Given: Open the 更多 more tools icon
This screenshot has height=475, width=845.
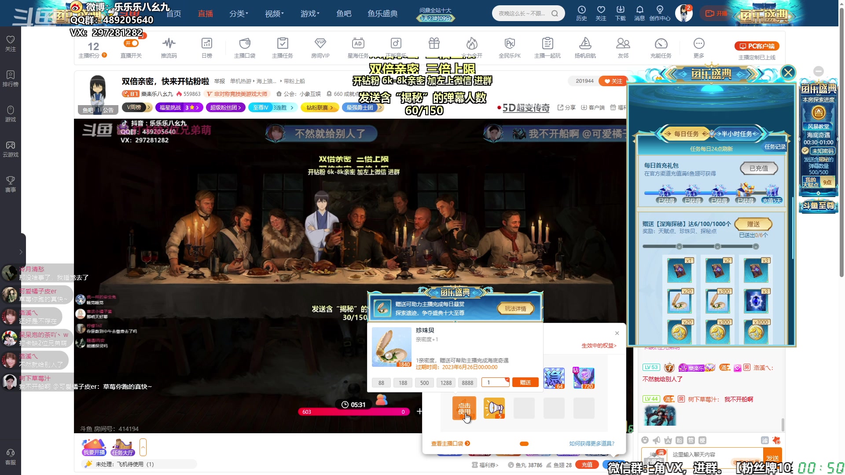Looking at the screenshot, I should [699, 47].
